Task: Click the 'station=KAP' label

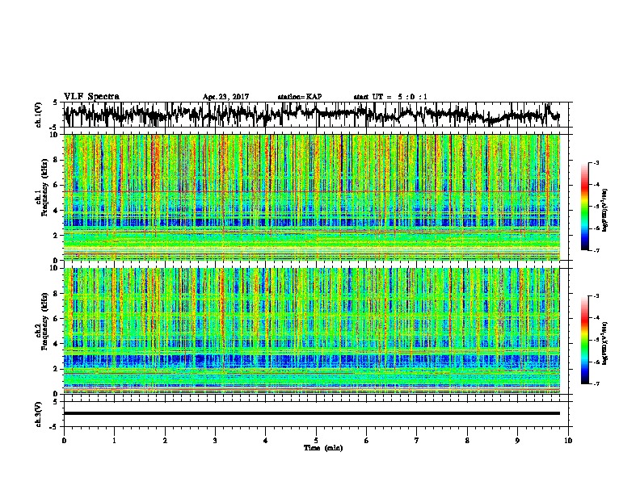Action: point(300,97)
